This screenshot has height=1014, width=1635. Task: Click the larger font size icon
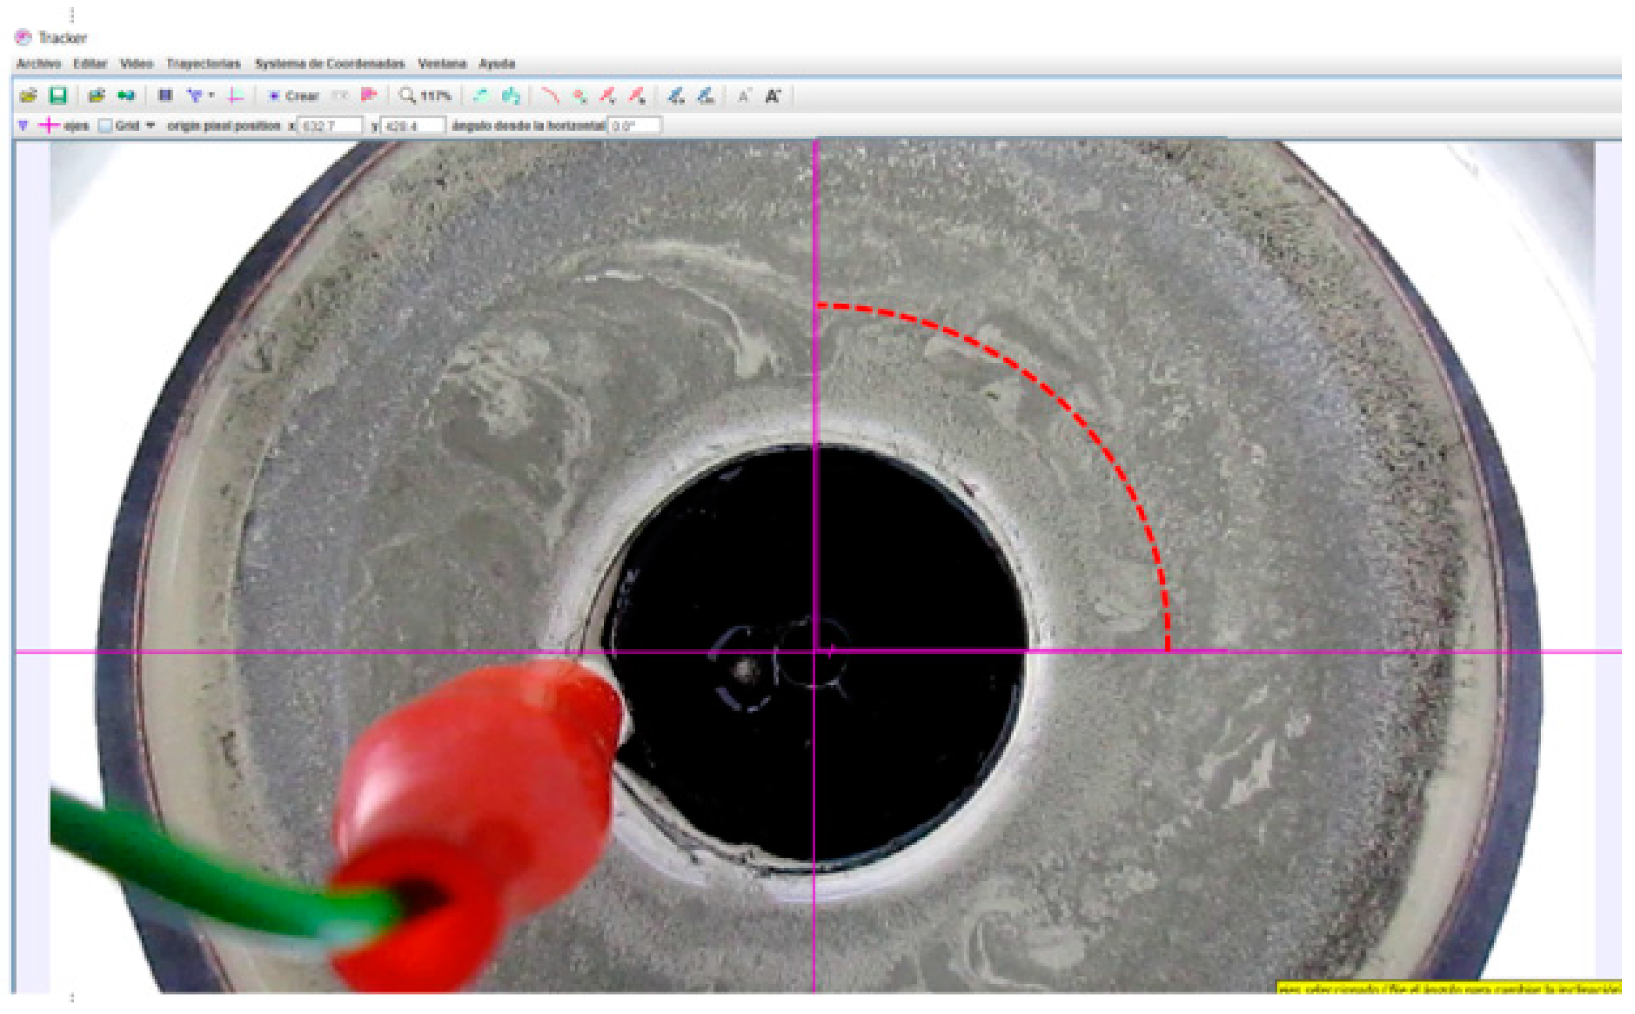point(773,96)
